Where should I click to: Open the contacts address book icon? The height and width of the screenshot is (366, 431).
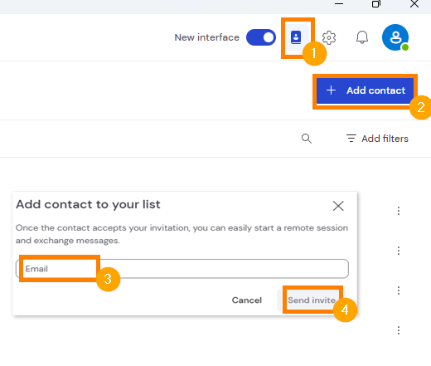[296, 37]
